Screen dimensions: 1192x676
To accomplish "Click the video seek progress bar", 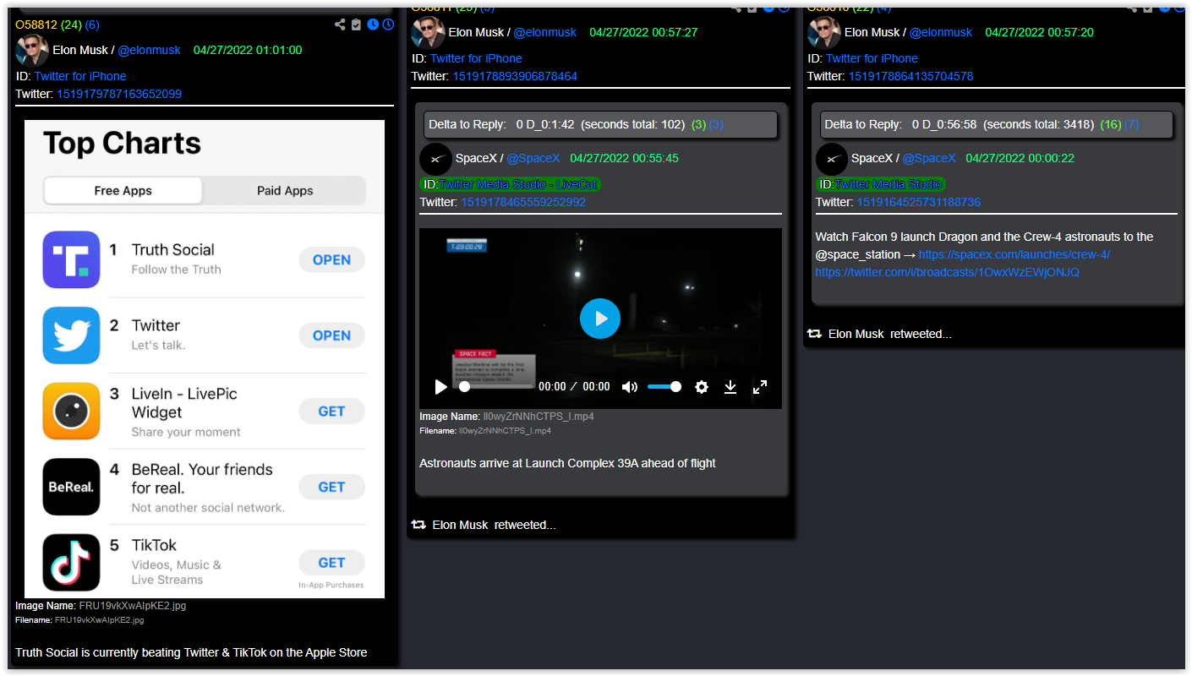I will click(497, 386).
